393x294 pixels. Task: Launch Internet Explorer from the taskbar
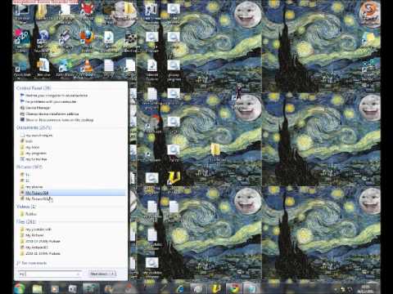[180, 288]
